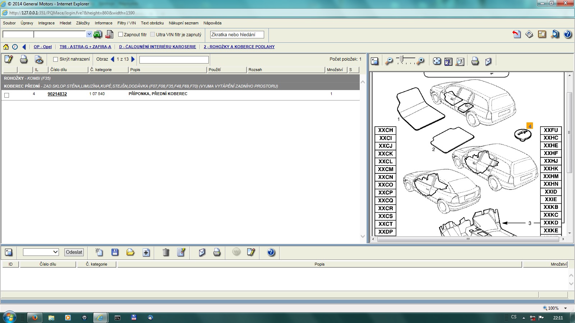The image size is (575, 323).
Task: Expand the vehicle selection dropdown arrow
Action: click(89, 34)
